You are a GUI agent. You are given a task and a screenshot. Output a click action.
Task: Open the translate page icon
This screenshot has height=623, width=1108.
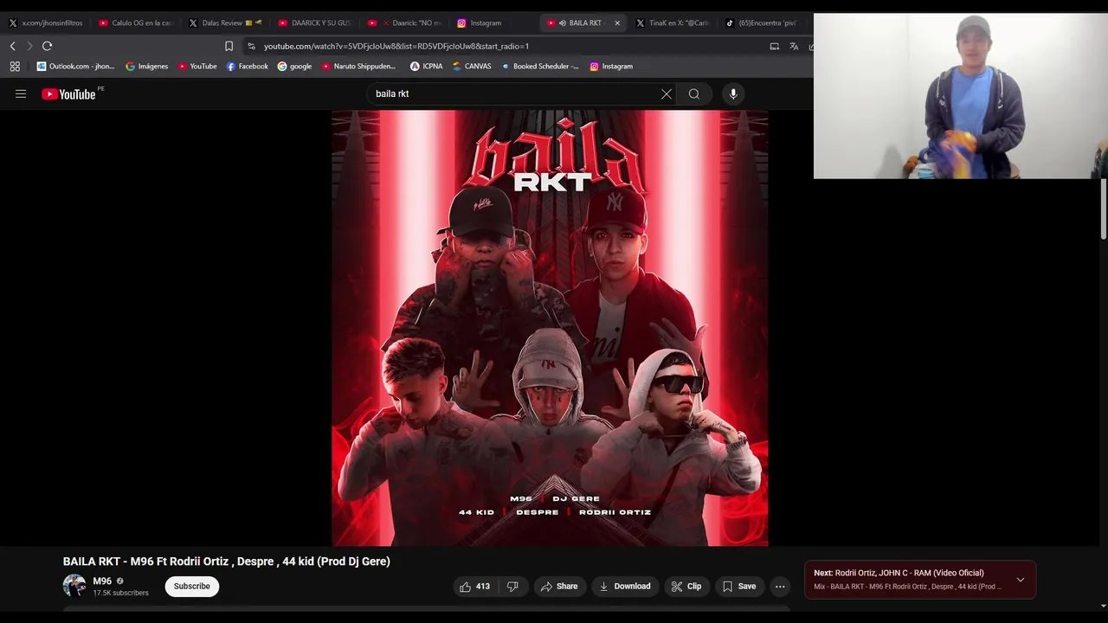tap(794, 46)
